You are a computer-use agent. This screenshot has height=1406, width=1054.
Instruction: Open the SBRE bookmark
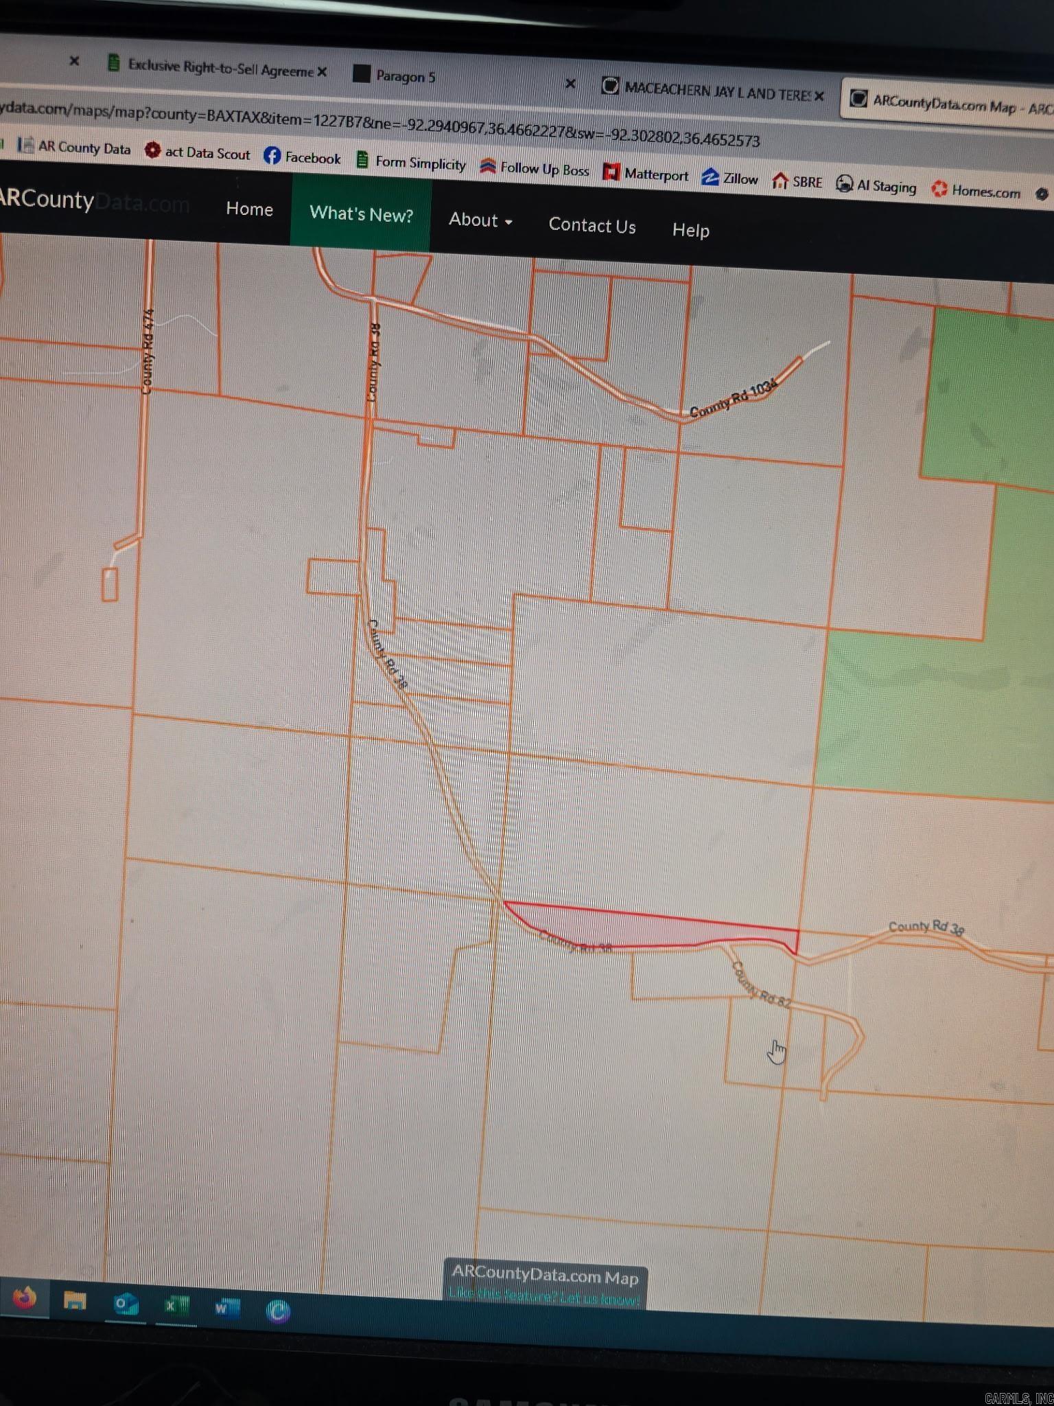tap(797, 182)
